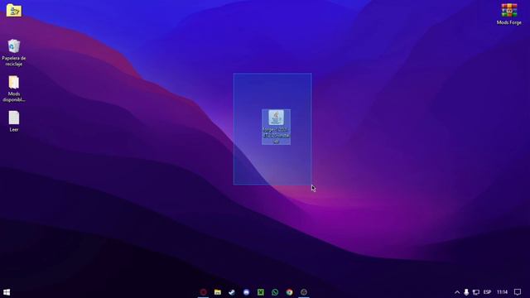Open the red circle app in taskbar
530x298 pixels.
tap(203, 292)
